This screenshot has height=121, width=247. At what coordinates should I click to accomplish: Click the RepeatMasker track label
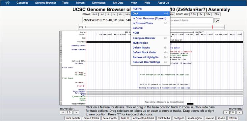pyautogui.click(x=78, y=104)
